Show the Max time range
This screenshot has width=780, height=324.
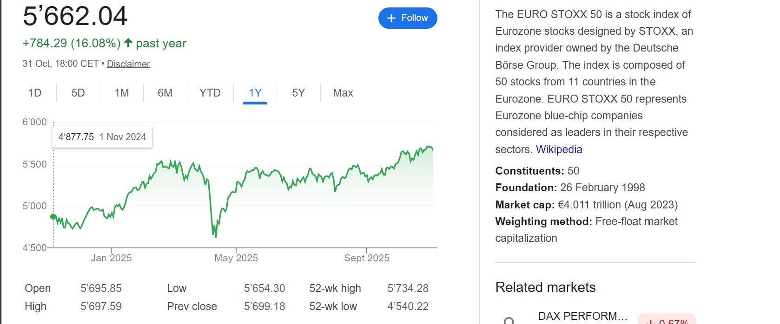click(343, 93)
